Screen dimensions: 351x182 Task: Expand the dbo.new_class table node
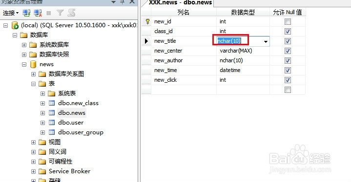pyautogui.click(x=42, y=103)
